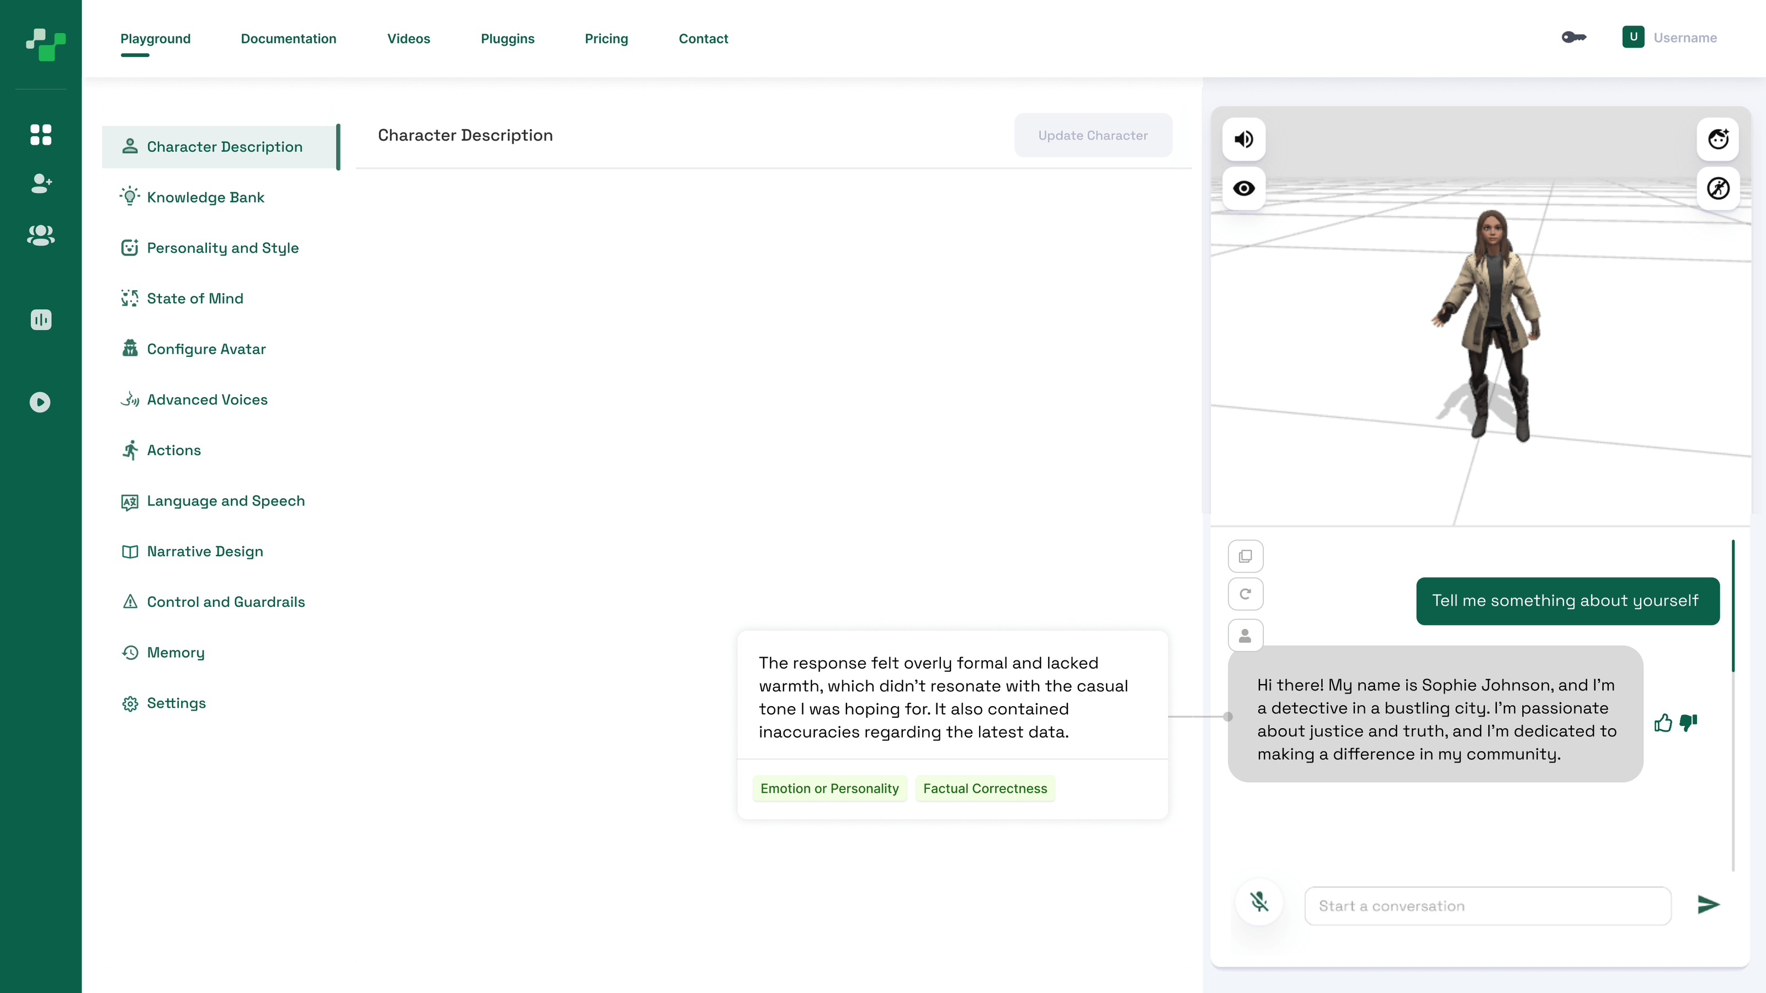Mute the character audio speaker button
This screenshot has height=993, width=1766.
click(1243, 139)
